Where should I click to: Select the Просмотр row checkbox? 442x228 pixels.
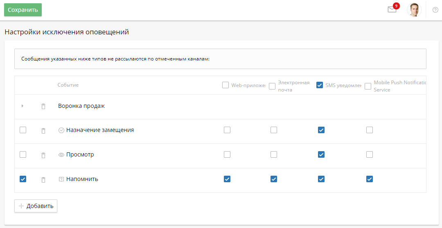point(23,154)
